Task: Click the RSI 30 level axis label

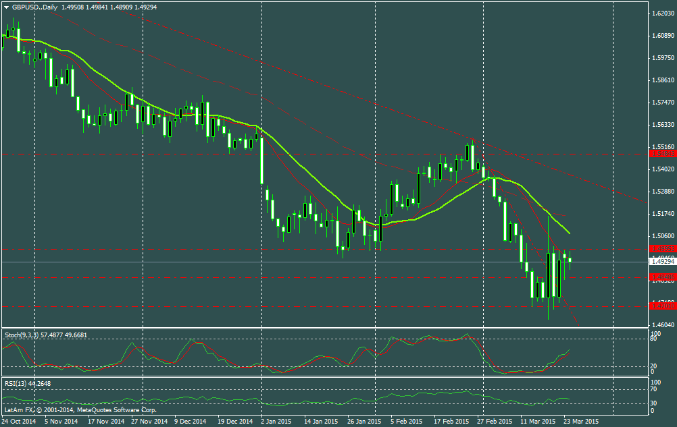Action: click(654, 403)
